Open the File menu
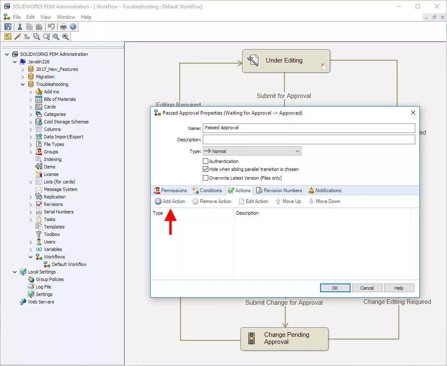Screen dimensions: 447x366 [17, 17]
